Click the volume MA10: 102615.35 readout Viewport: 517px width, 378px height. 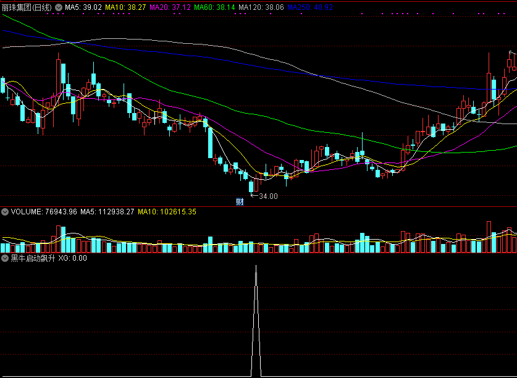click(x=167, y=212)
